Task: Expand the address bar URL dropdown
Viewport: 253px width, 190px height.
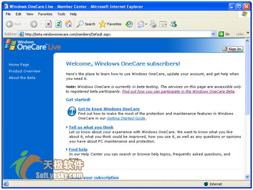Action: [x=213, y=34]
